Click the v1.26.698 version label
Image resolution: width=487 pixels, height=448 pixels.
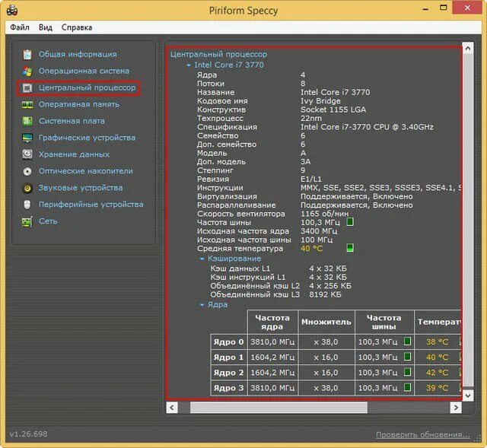pyautogui.click(x=29, y=434)
